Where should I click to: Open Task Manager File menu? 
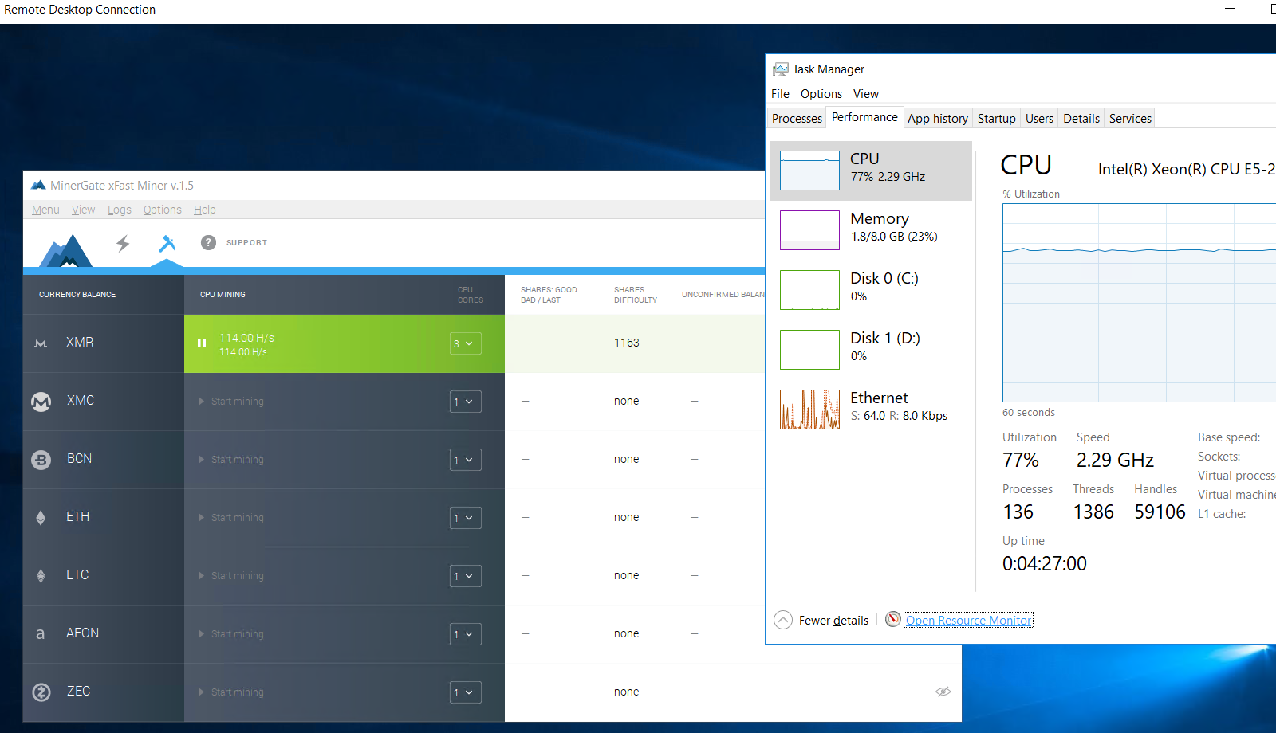(780, 94)
